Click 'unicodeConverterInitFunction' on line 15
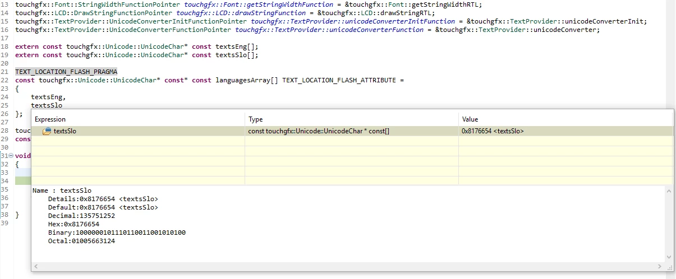This screenshot has width=676, height=279. tap(399, 21)
